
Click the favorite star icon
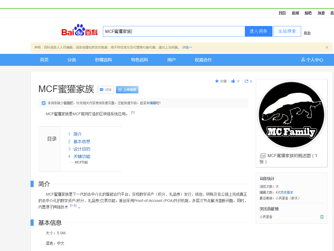217,81
